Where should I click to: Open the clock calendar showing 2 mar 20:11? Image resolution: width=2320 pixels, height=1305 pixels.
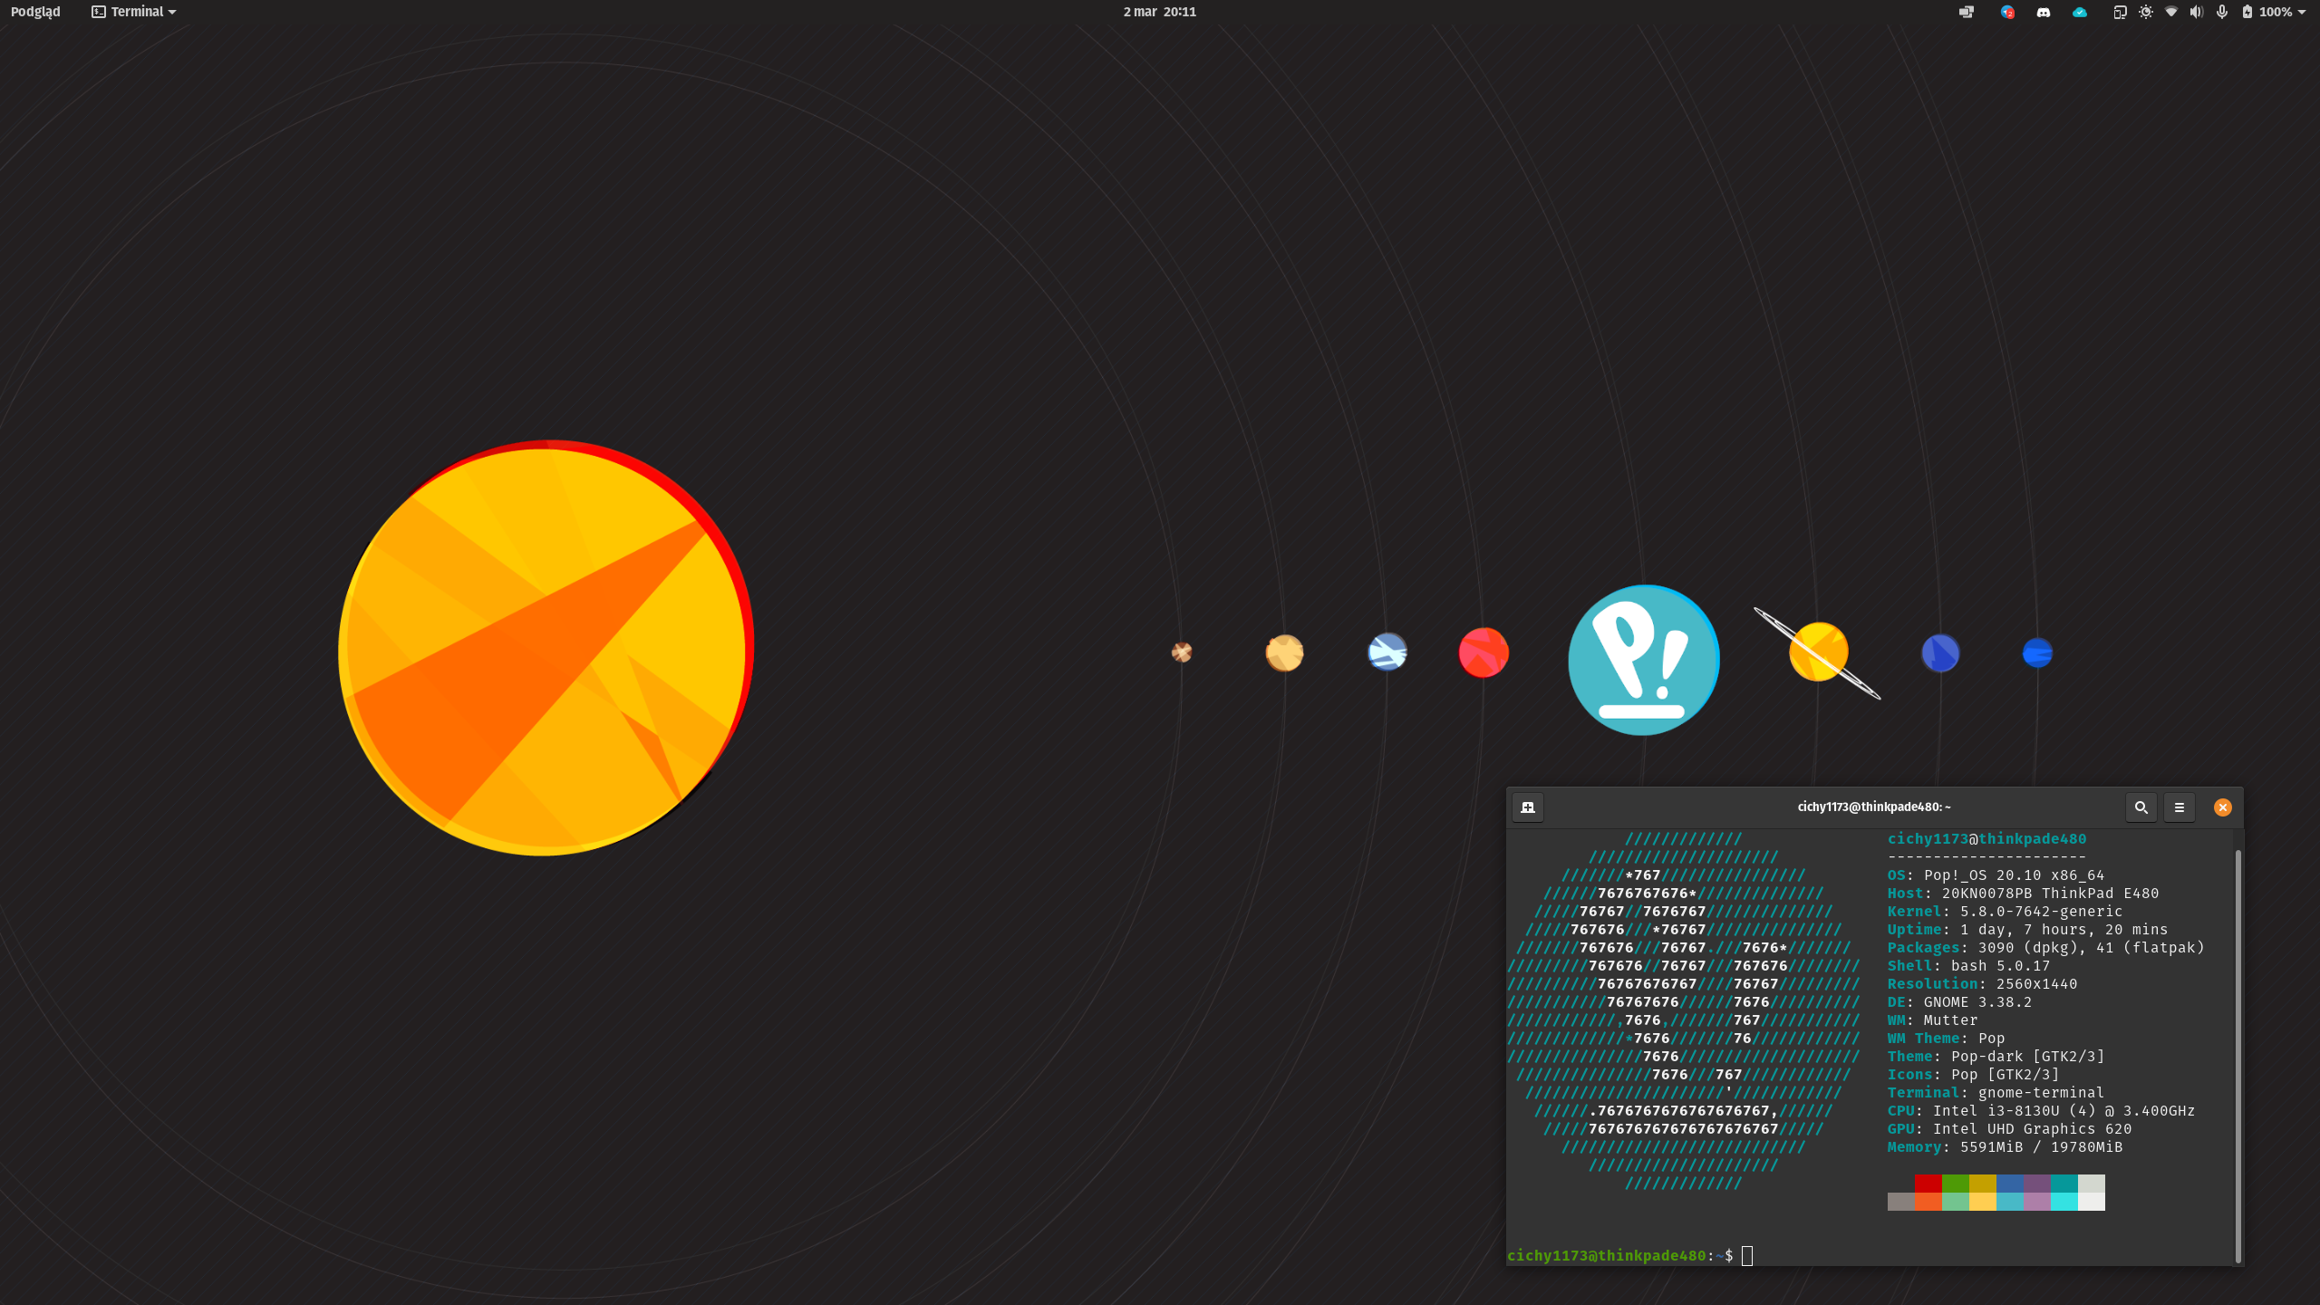[x=1159, y=12]
